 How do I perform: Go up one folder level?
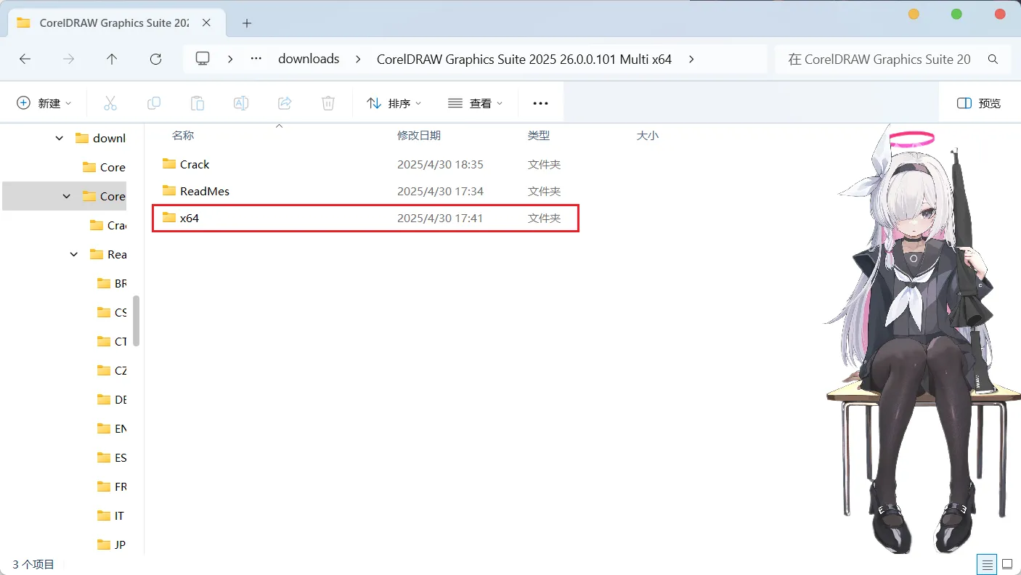(112, 60)
